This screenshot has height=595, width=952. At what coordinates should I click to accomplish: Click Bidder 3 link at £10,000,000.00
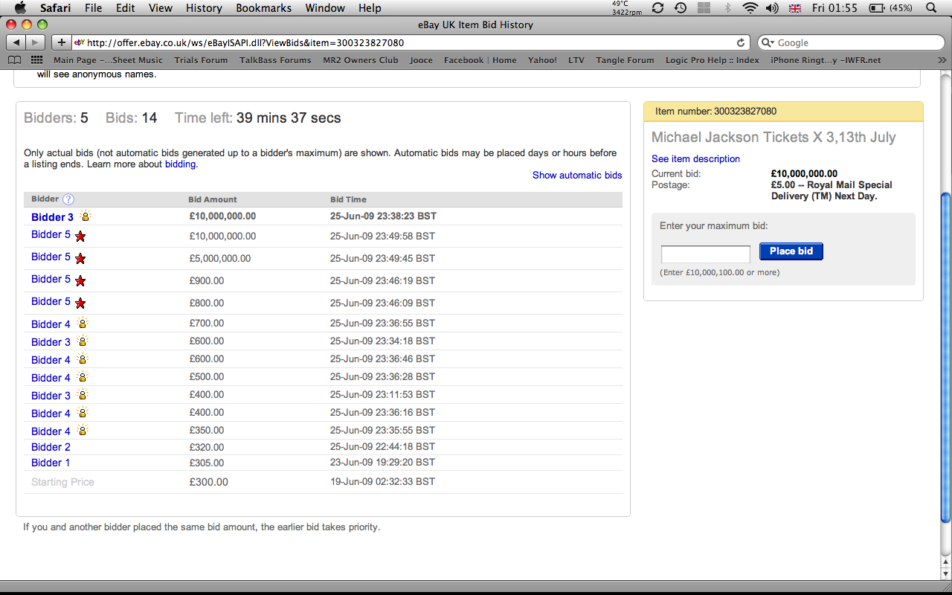pyautogui.click(x=52, y=217)
